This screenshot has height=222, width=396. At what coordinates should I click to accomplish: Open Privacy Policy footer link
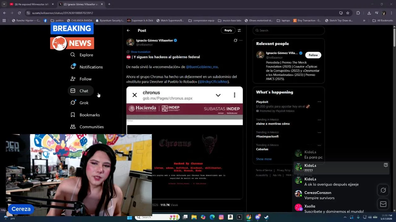click(x=284, y=170)
